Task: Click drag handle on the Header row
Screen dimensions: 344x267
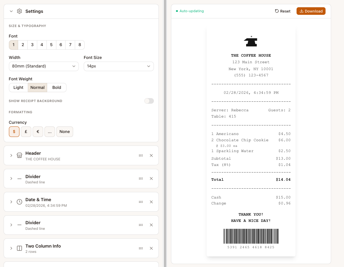Action: [141, 155]
